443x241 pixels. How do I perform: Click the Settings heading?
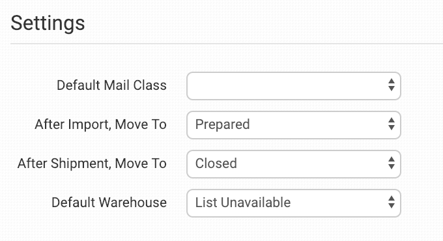pyautogui.click(x=48, y=23)
